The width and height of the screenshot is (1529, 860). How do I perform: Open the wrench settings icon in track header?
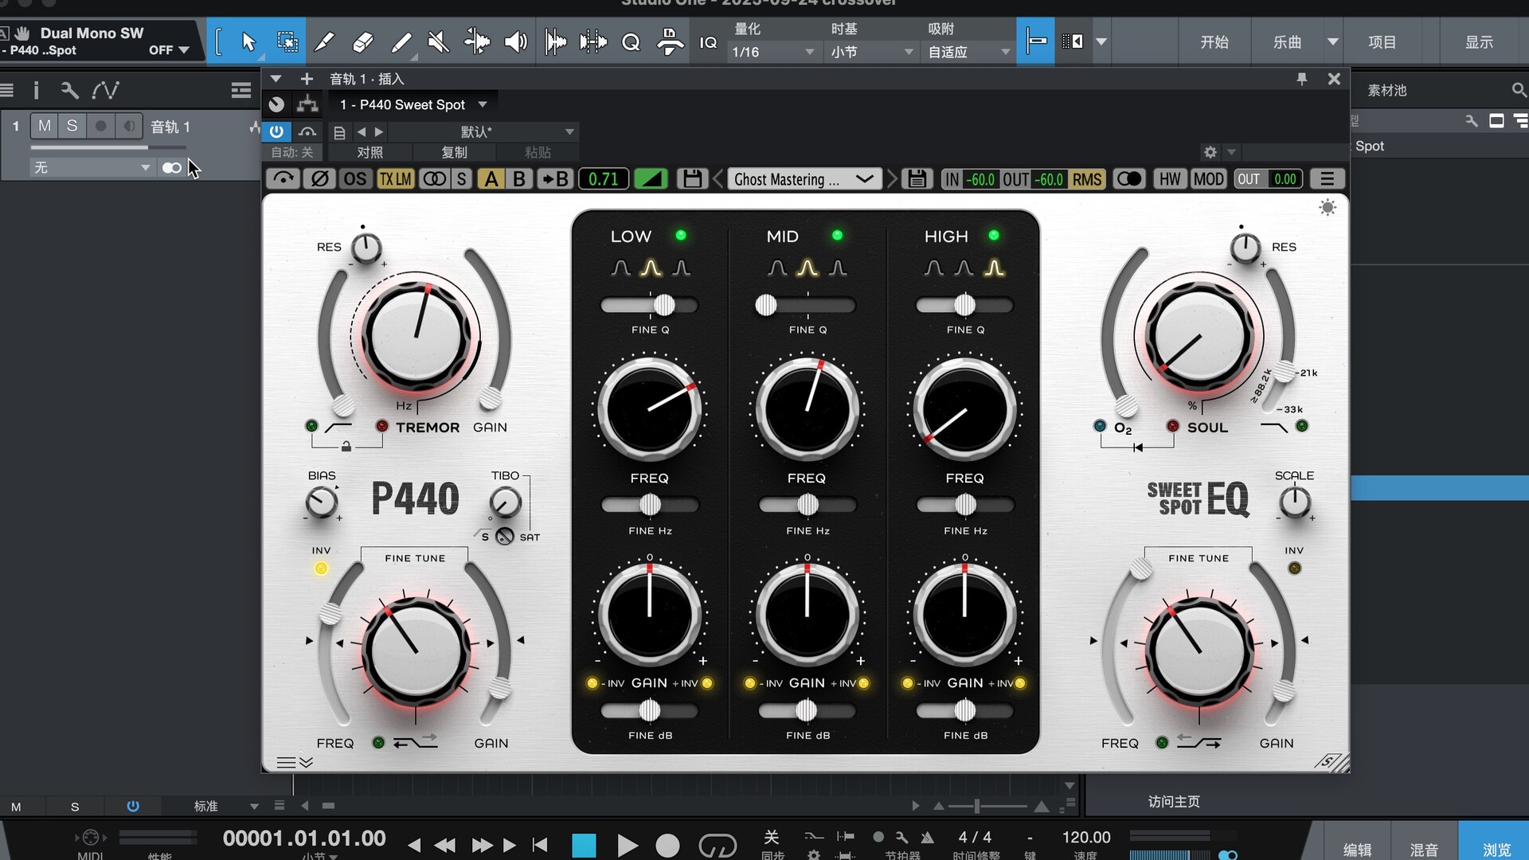(70, 90)
